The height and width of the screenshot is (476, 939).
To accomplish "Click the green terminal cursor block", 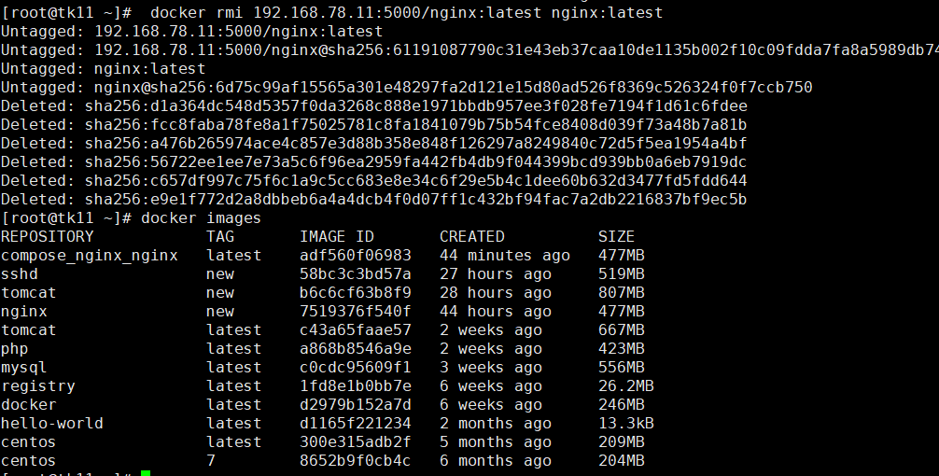I will coord(146,473).
